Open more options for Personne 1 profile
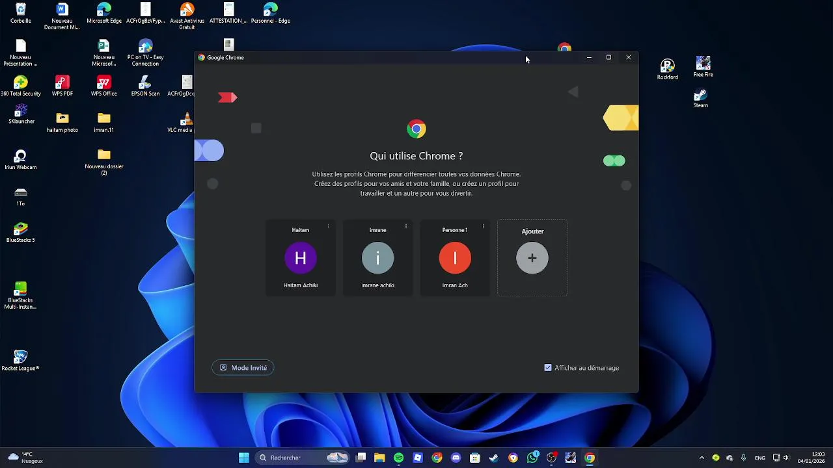The image size is (833, 468). click(x=483, y=227)
